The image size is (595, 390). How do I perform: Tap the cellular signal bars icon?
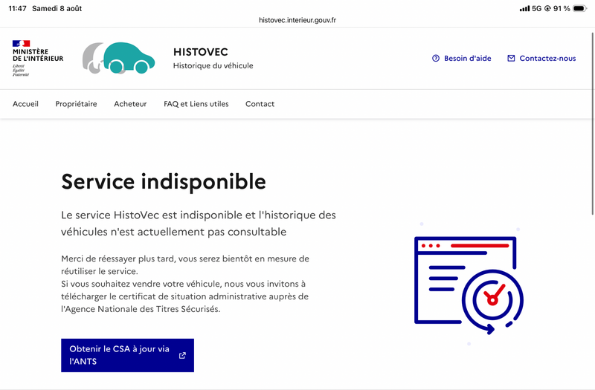524,8
